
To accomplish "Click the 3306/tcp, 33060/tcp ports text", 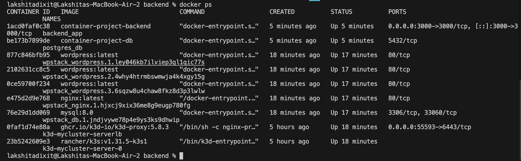I will 422,113.
